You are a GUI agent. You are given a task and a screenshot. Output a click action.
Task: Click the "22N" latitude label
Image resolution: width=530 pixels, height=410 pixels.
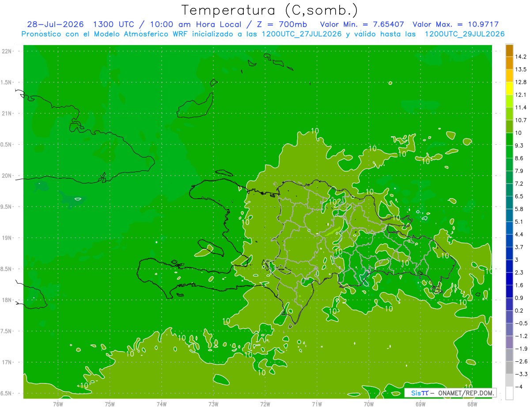[x=7, y=51]
